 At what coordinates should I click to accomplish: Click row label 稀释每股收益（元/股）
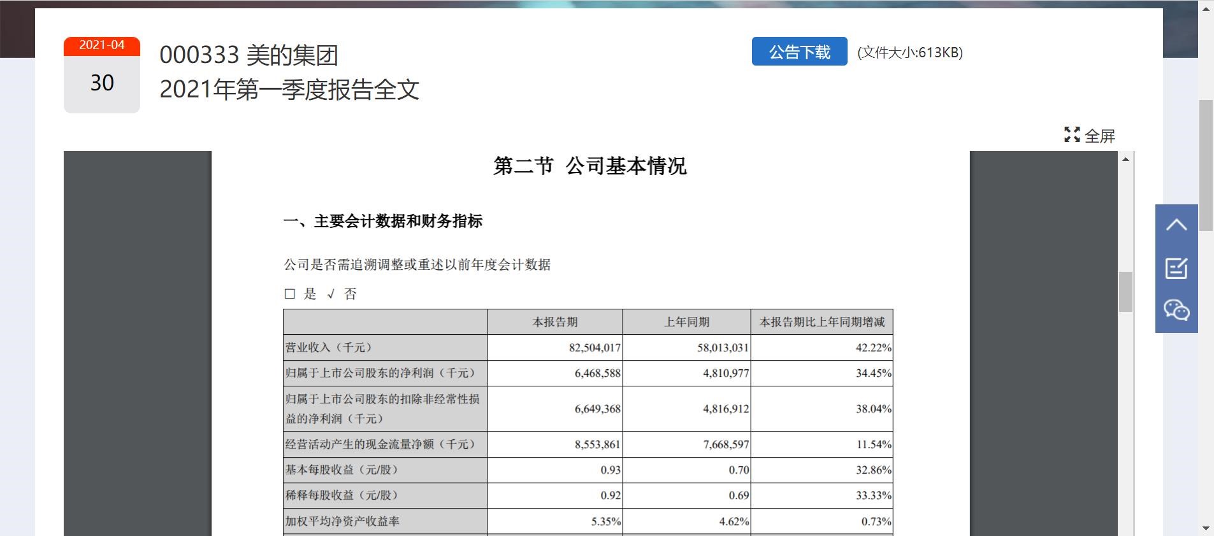(343, 495)
